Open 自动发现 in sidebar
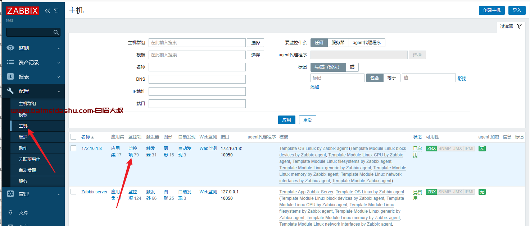The image size is (530, 226). (x=37, y=170)
